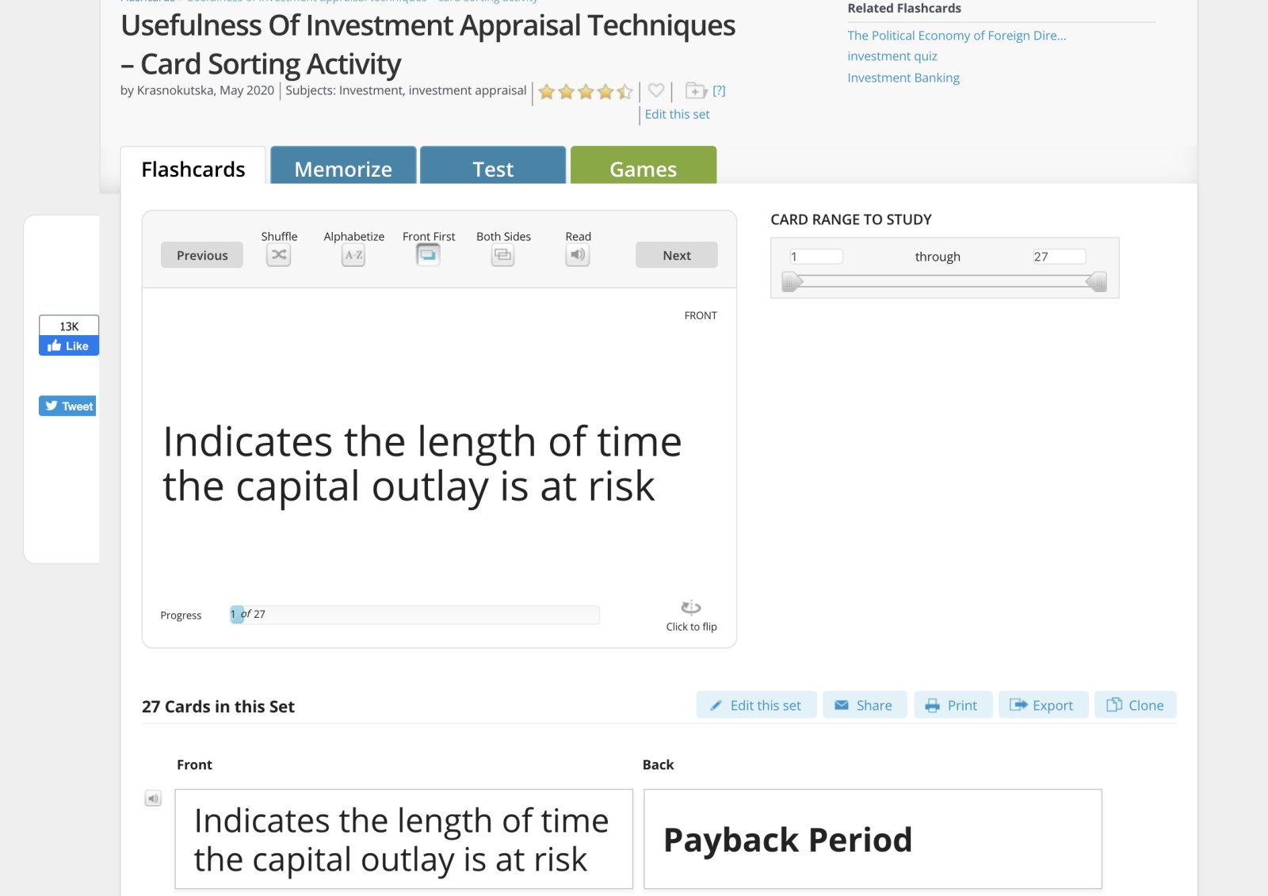The height and width of the screenshot is (896, 1268).
Task: Toggle the Read aloud speaker option
Action: (x=578, y=255)
